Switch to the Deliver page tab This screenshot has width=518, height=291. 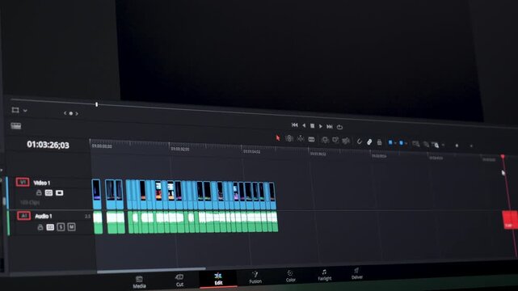357,273
